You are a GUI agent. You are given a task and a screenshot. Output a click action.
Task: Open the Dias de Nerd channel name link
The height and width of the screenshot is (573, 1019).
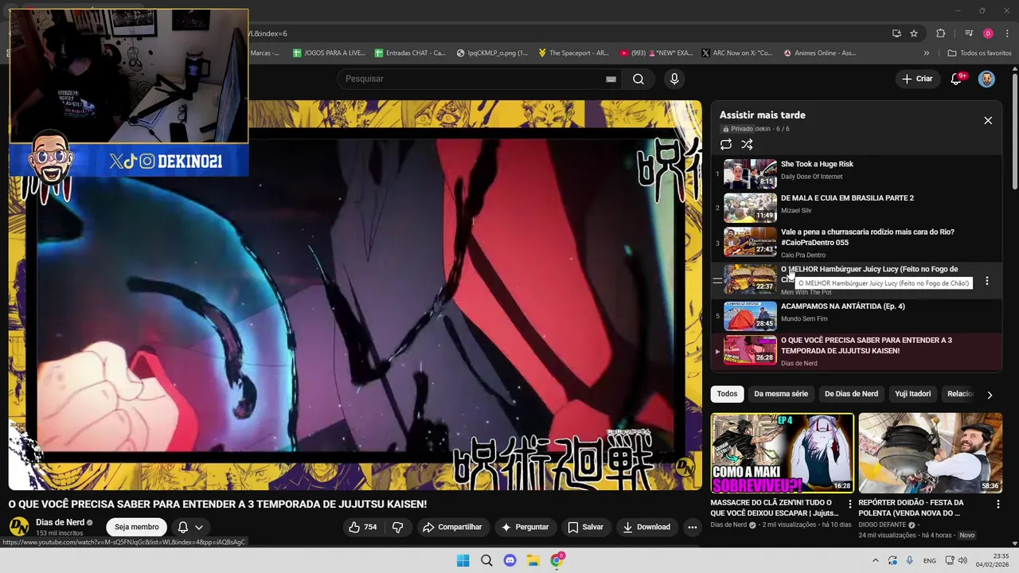(60, 523)
